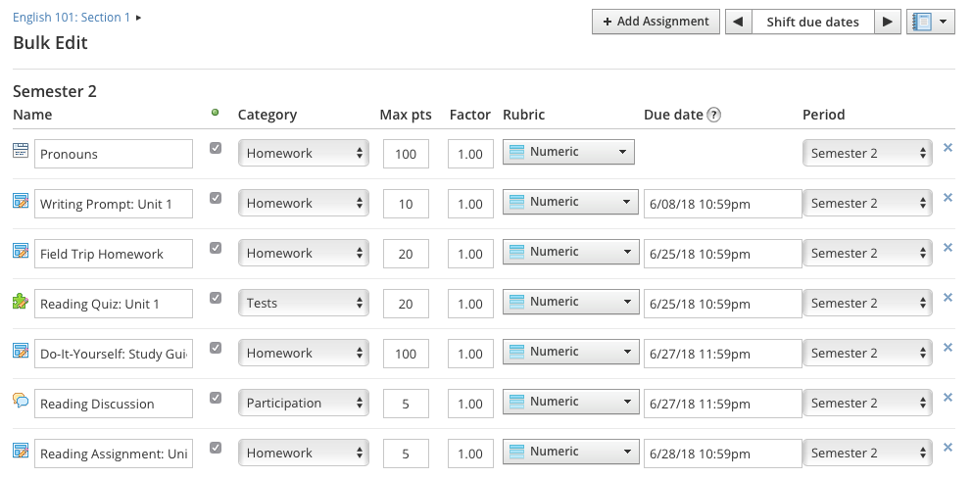Go to English 101: Section 1 link

click(72, 18)
